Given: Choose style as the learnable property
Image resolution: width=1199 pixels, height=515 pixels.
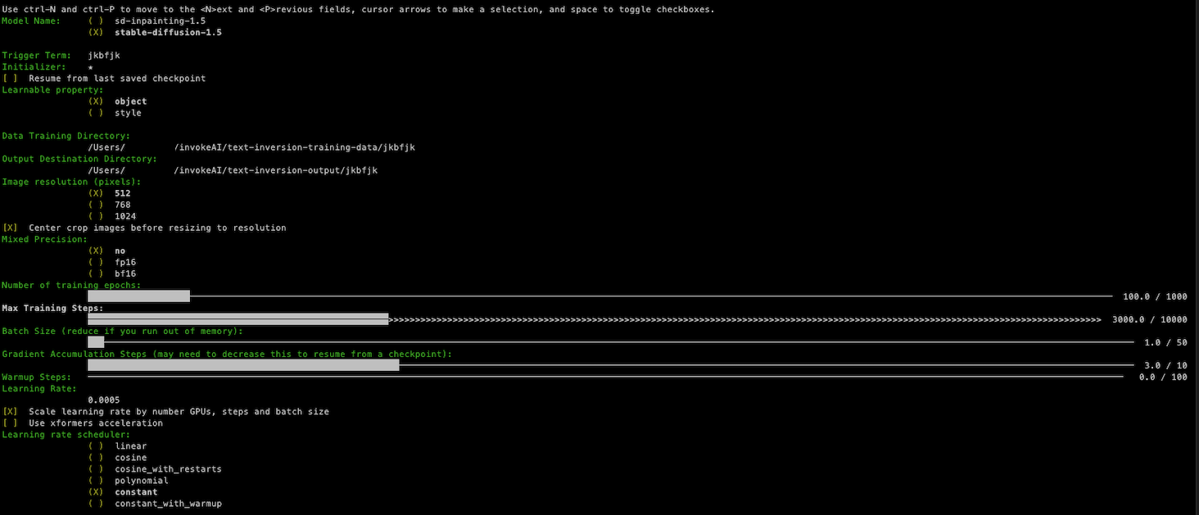Looking at the screenshot, I should [x=96, y=112].
